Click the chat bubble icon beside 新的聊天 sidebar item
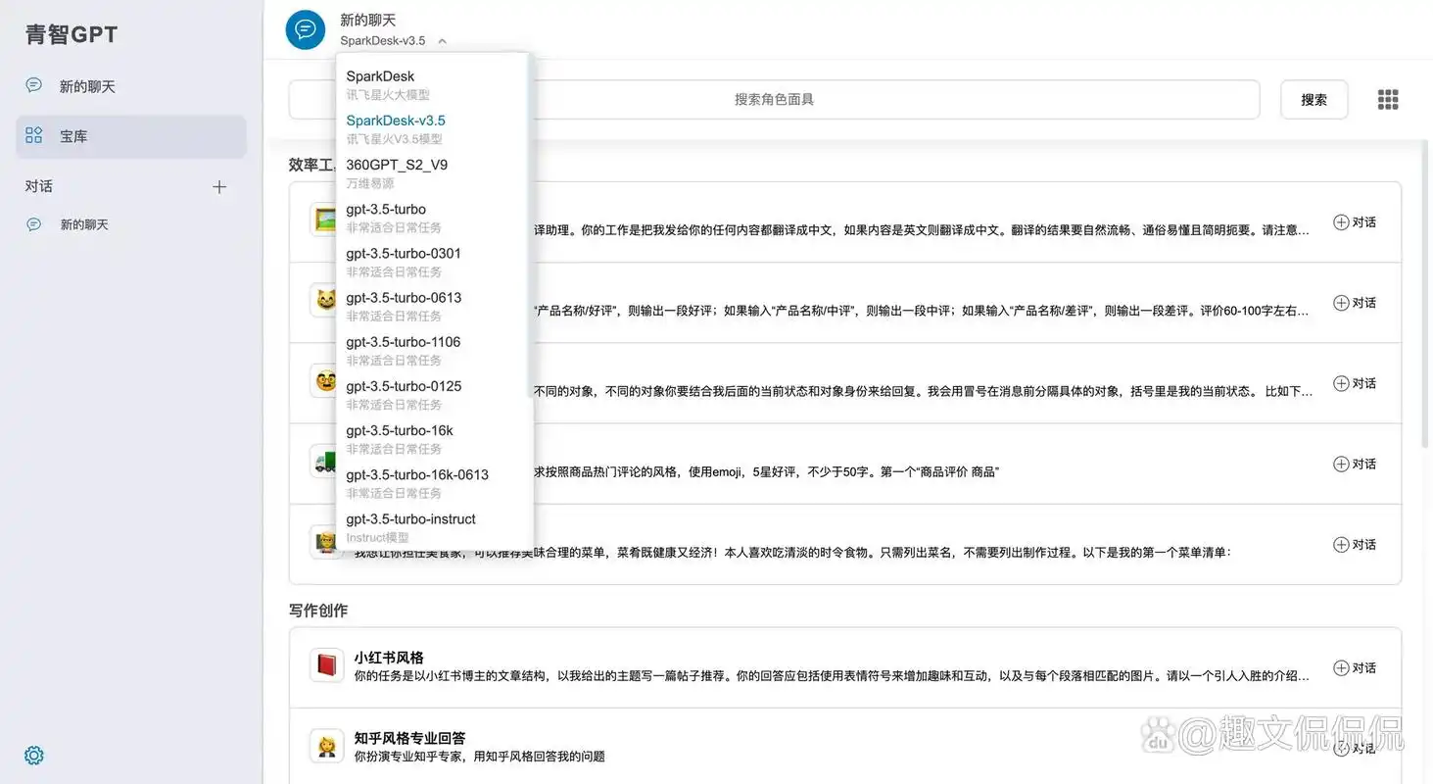The height and width of the screenshot is (784, 1433). pyautogui.click(x=33, y=85)
